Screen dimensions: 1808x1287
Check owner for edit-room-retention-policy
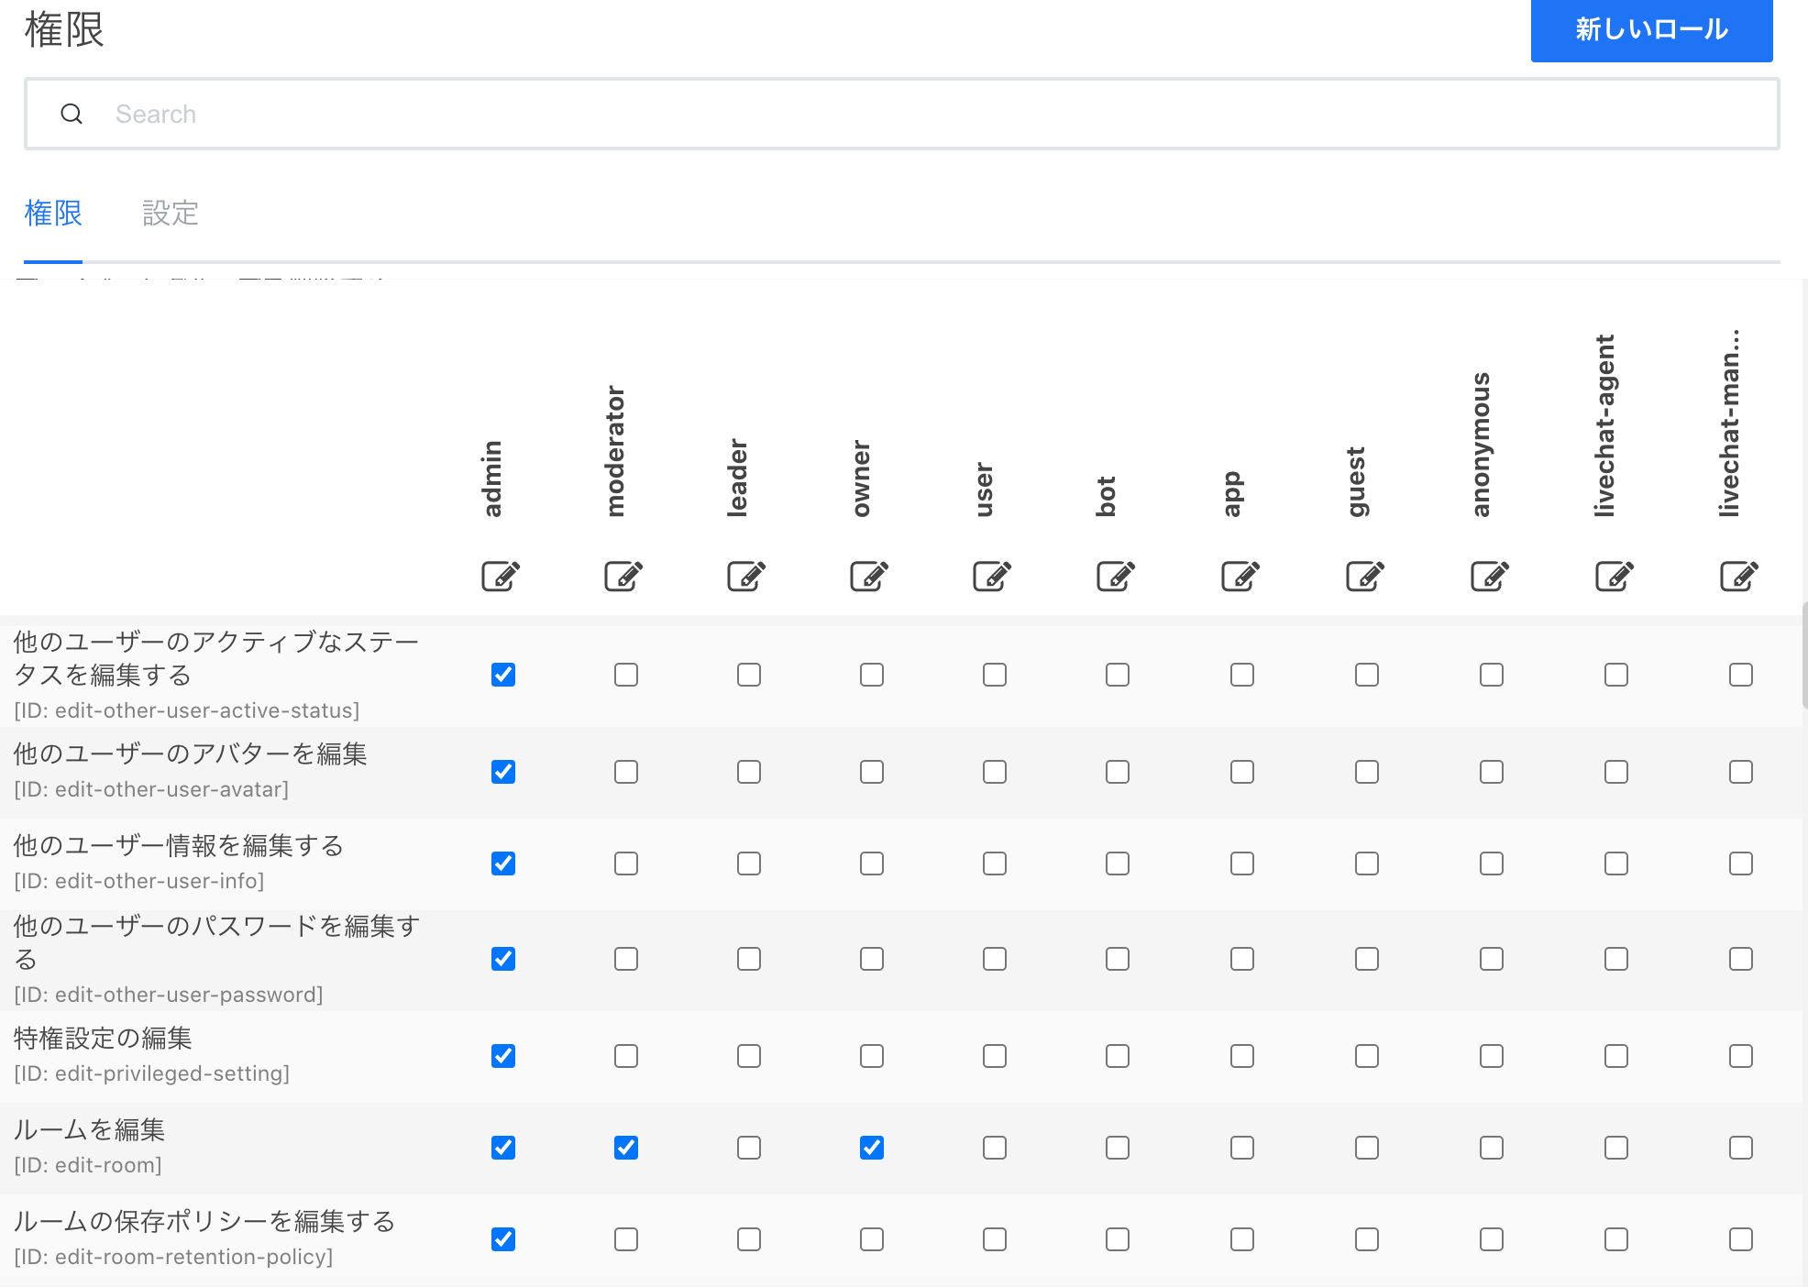pyautogui.click(x=872, y=1239)
